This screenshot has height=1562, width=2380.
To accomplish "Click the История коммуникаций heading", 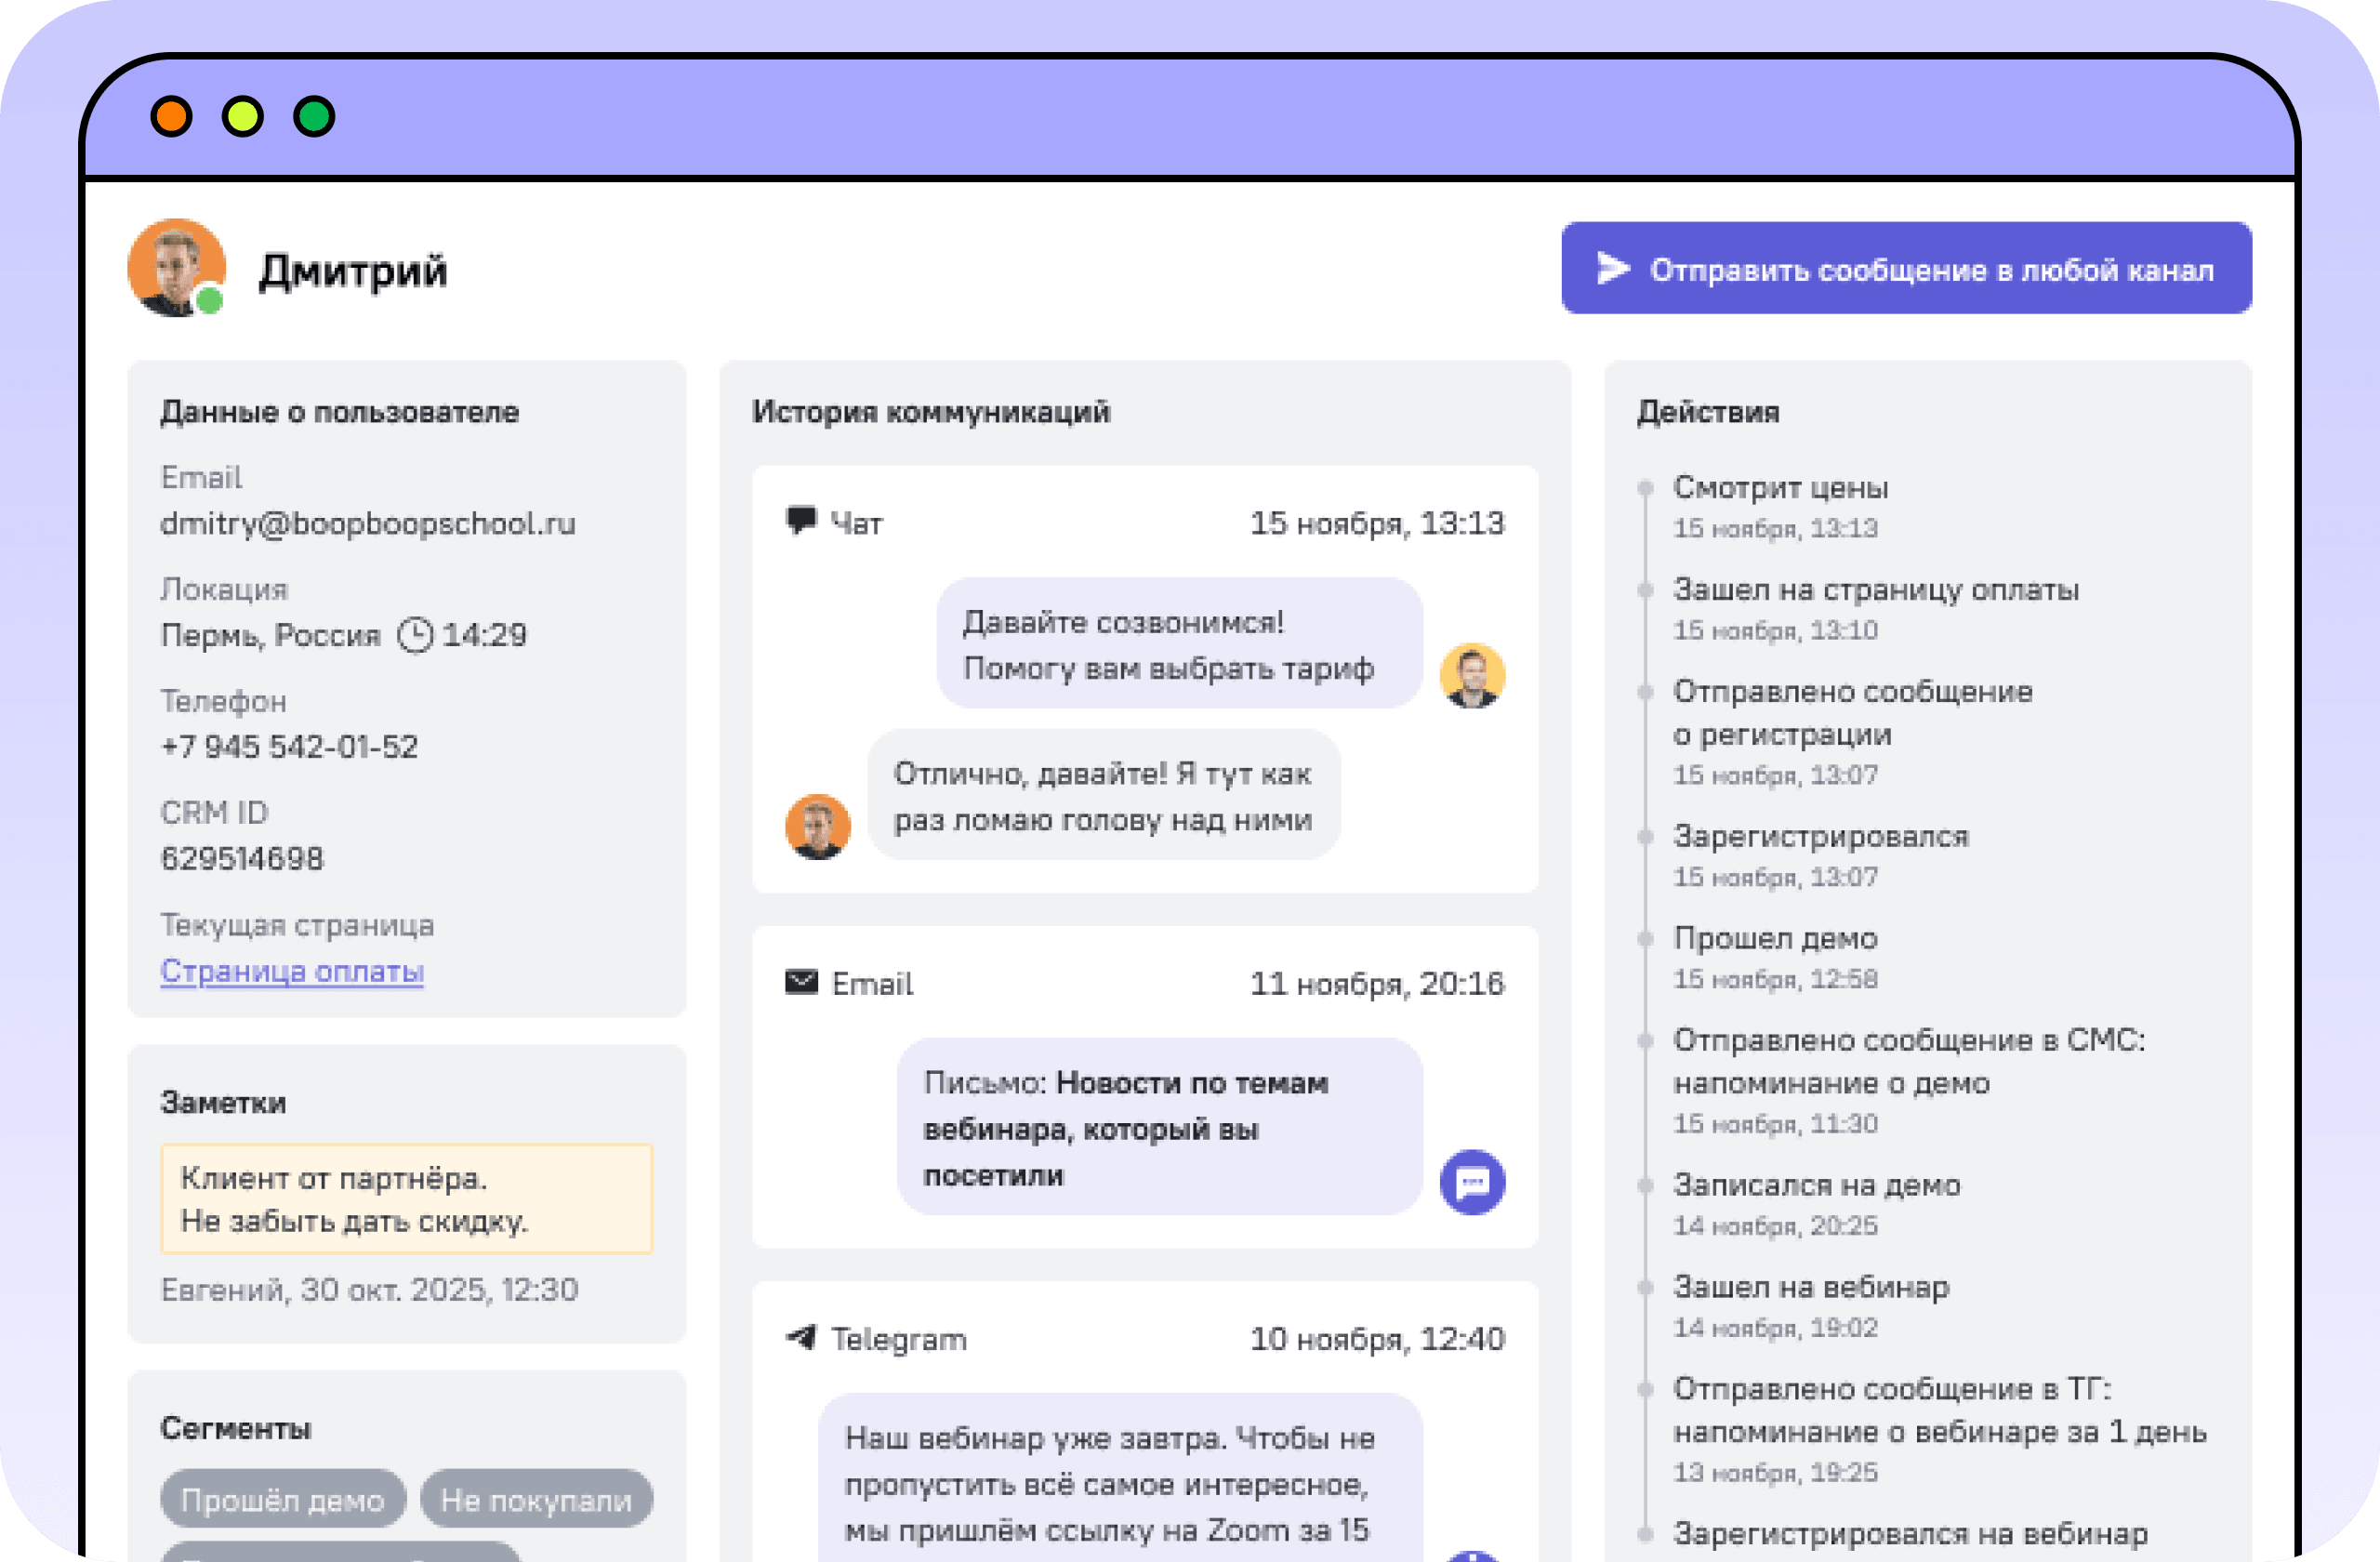I will (931, 412).
